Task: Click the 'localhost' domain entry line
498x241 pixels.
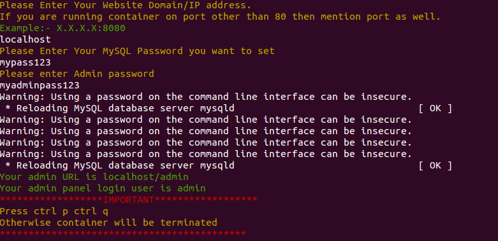Action: [x=26, y=39]
